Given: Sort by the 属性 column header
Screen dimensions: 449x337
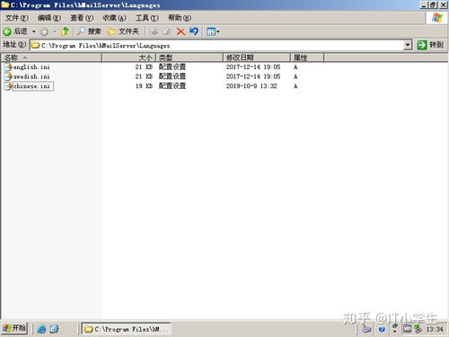Looking at the screenshot, I should point(307,58).
